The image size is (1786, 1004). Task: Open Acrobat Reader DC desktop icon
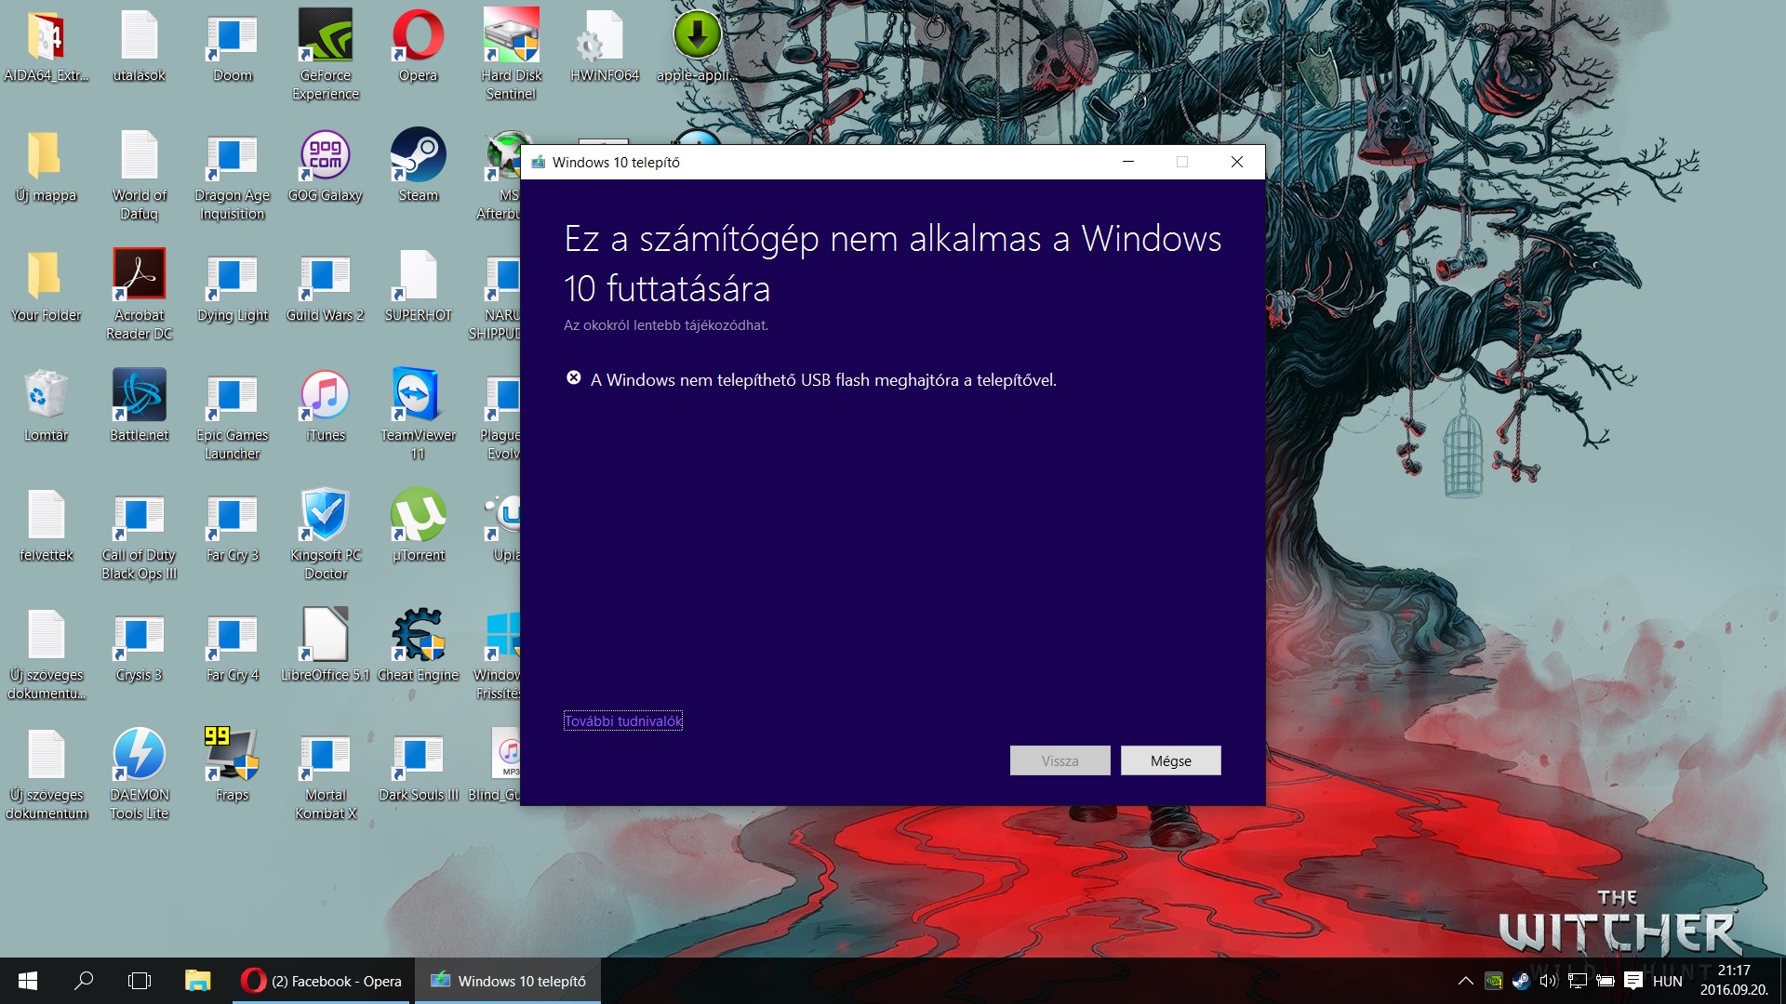(140, 294)
